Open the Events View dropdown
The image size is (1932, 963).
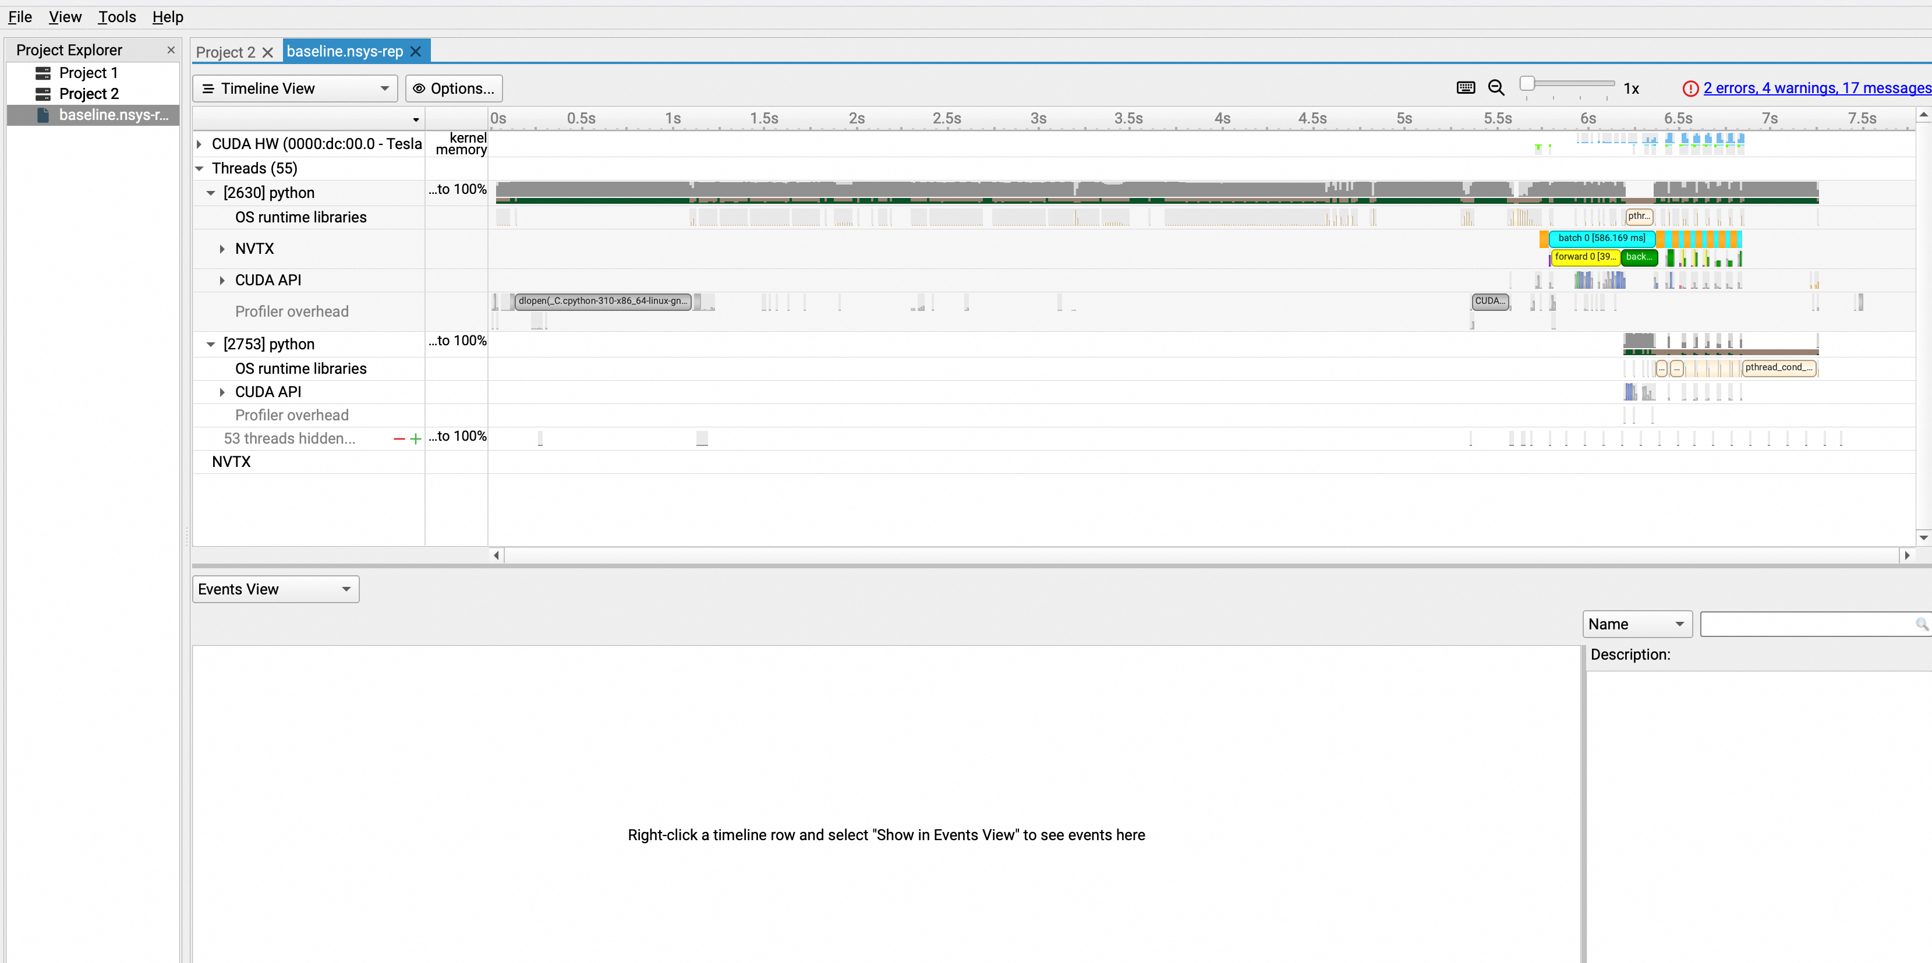click(x=275, y=589)
